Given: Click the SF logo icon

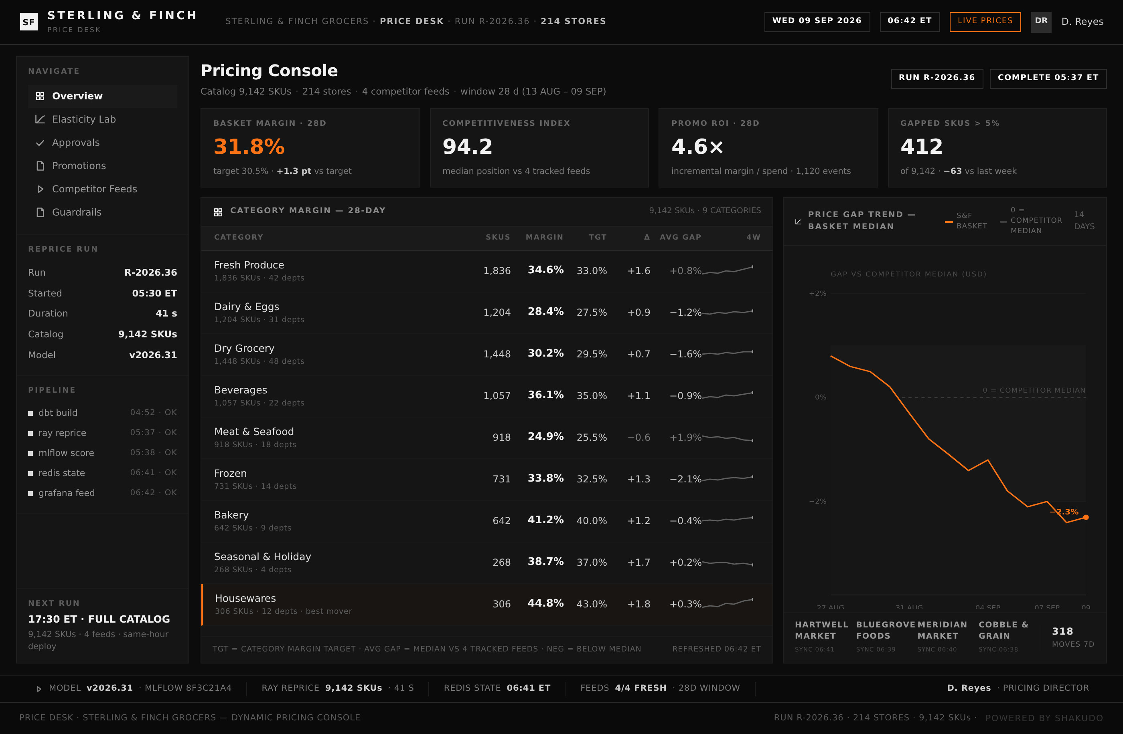Looking at the screenshot, I should [29, 22].
